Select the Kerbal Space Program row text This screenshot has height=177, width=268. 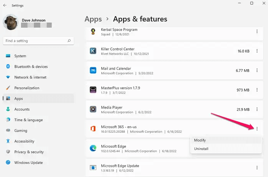point(119,30)
